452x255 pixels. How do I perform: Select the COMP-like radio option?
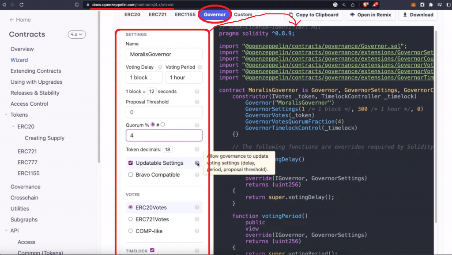(x=131, y=231)
